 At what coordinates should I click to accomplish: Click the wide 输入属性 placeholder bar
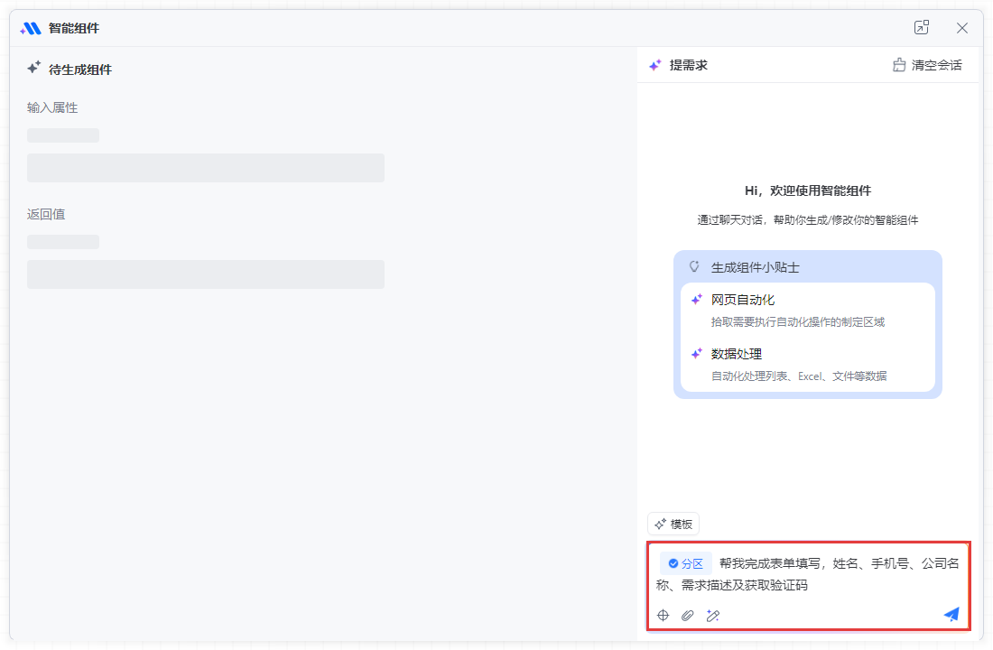pyautogui.click(x=206, y=168)
